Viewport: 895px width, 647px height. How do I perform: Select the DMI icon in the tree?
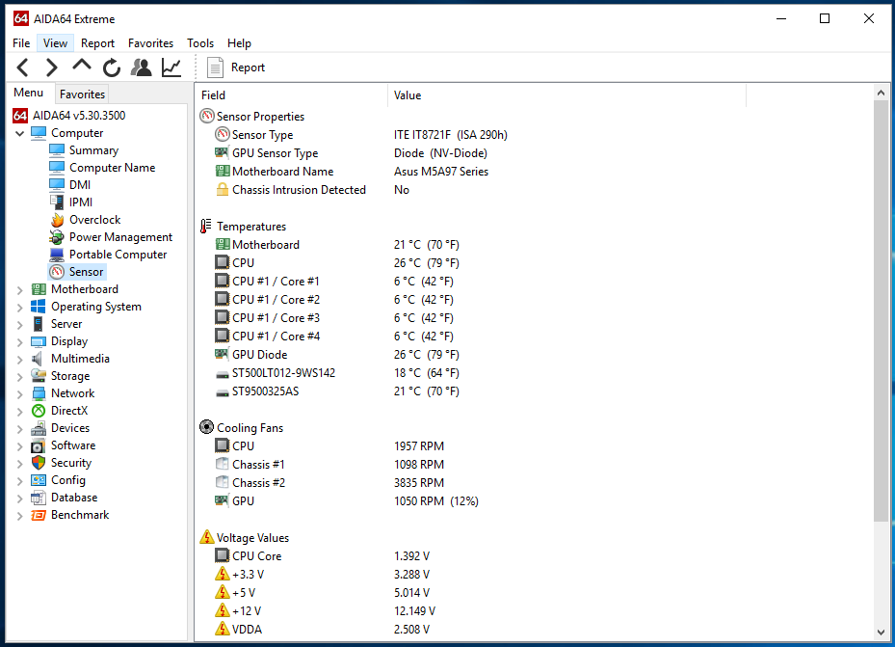coord(57,184)
